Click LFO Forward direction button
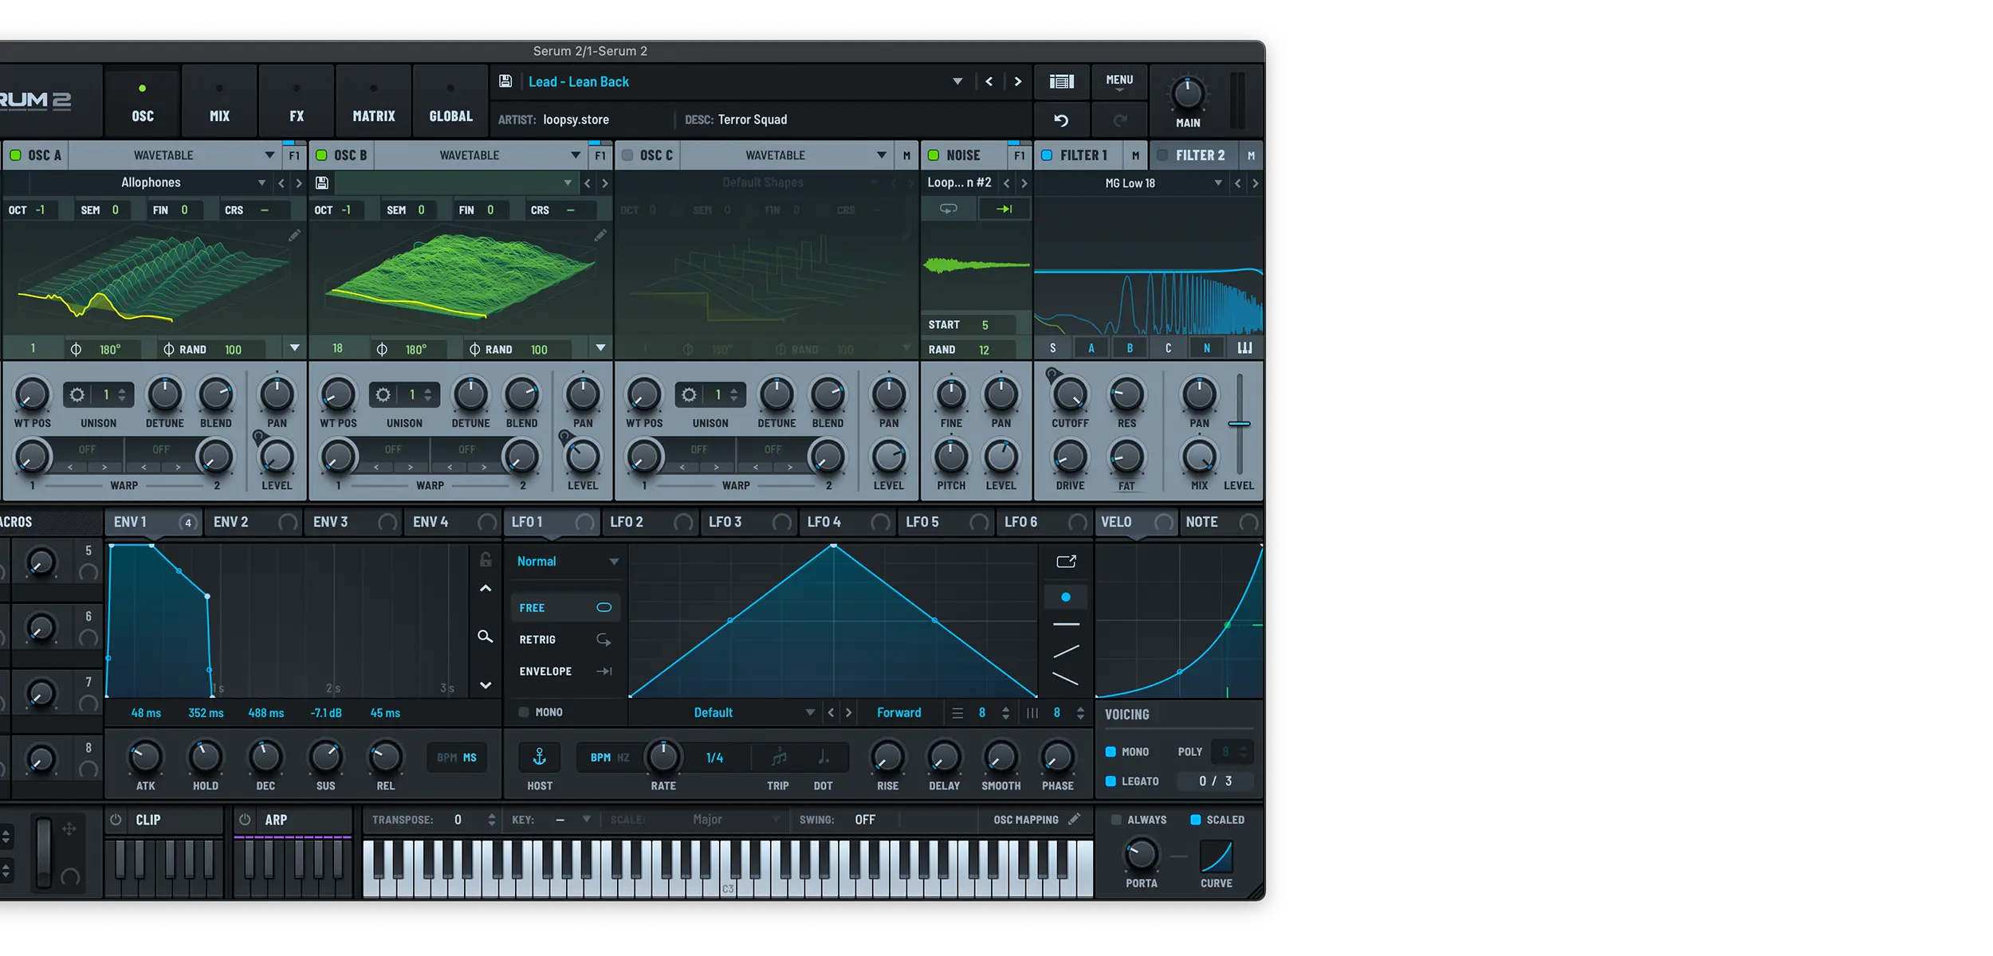The height and width of the screenshot is (956, 1993). (898, 712)
